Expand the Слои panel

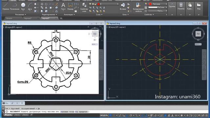pyautogui.click(x=99, y=14)
